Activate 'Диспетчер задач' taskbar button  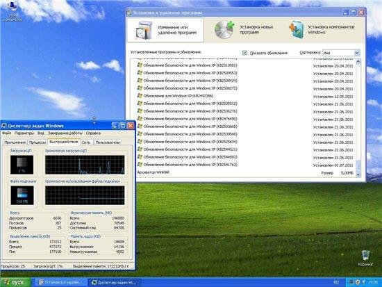(x=115, y=282)
